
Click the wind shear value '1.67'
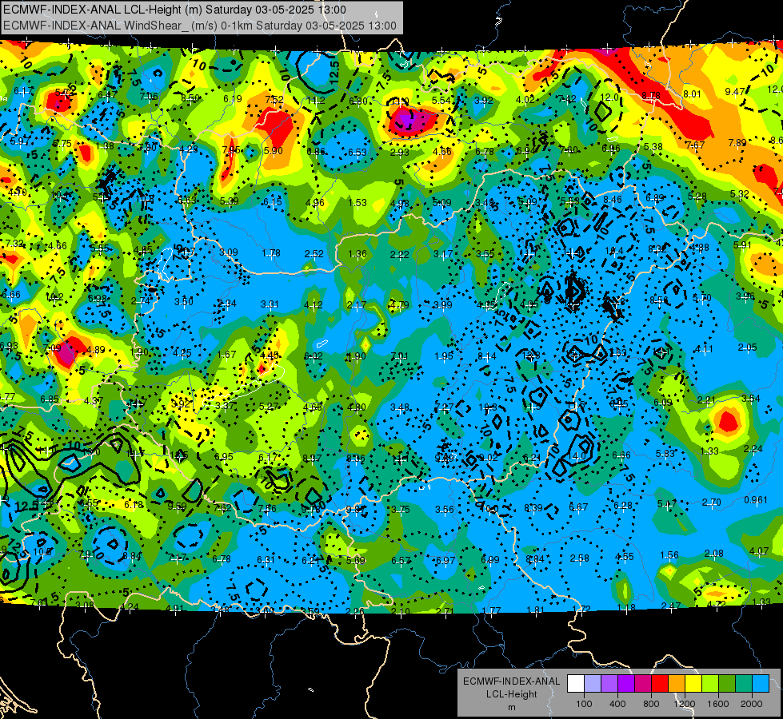pyautogui.click(x=226, y=354)
